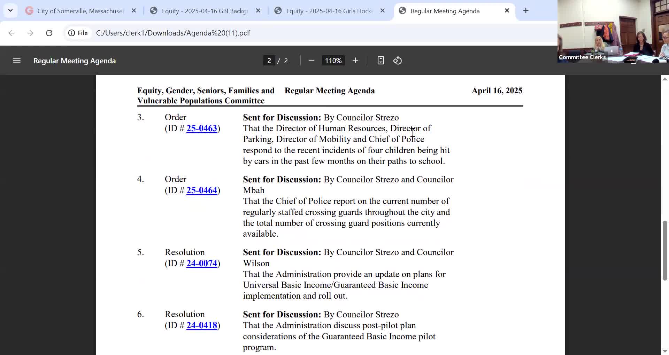Screen dimensions: 669x355
Task: Zoom in with the plus button
Action: (x=355, y=61)
